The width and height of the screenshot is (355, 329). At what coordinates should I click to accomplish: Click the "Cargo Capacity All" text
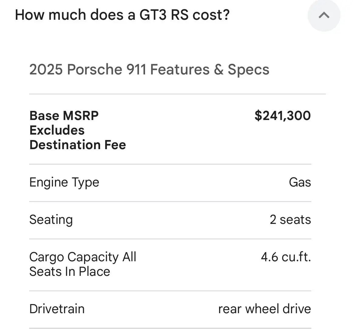pyautogui.click(x=83, y=257)
